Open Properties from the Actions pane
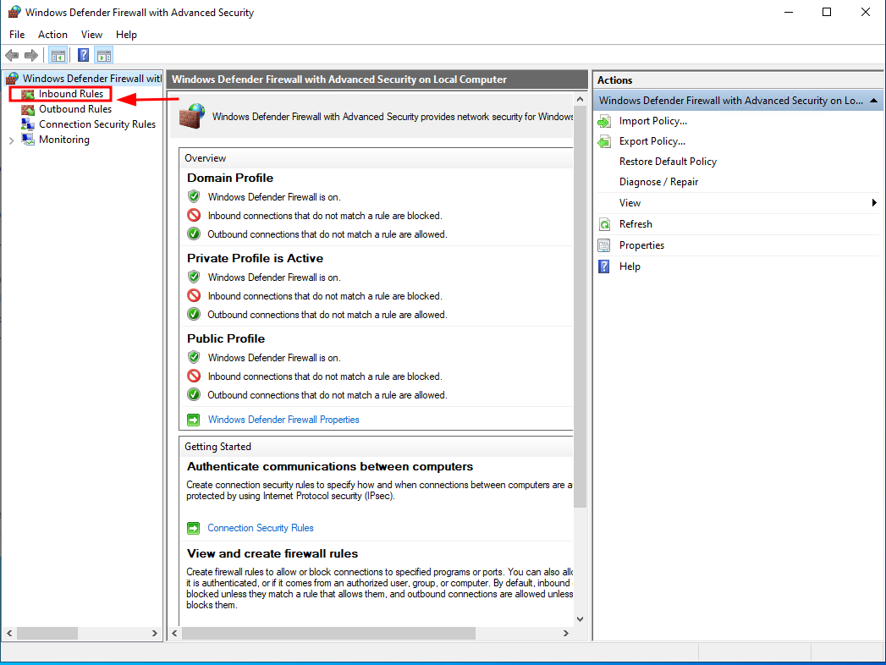This screenshot has height=665, width=886. 641,245
